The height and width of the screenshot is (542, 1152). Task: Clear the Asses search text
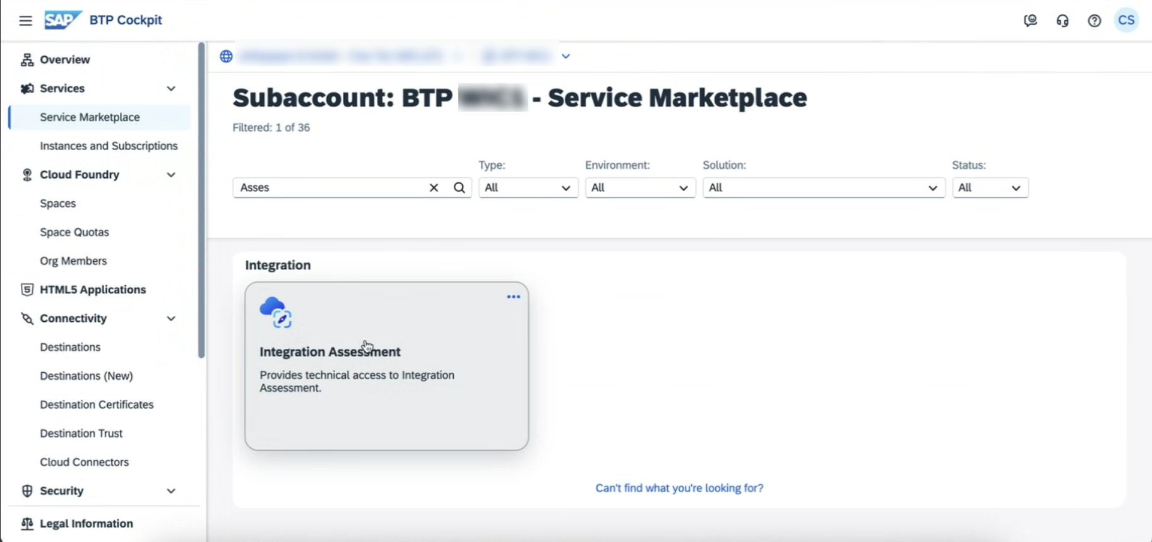coord(434,187)
